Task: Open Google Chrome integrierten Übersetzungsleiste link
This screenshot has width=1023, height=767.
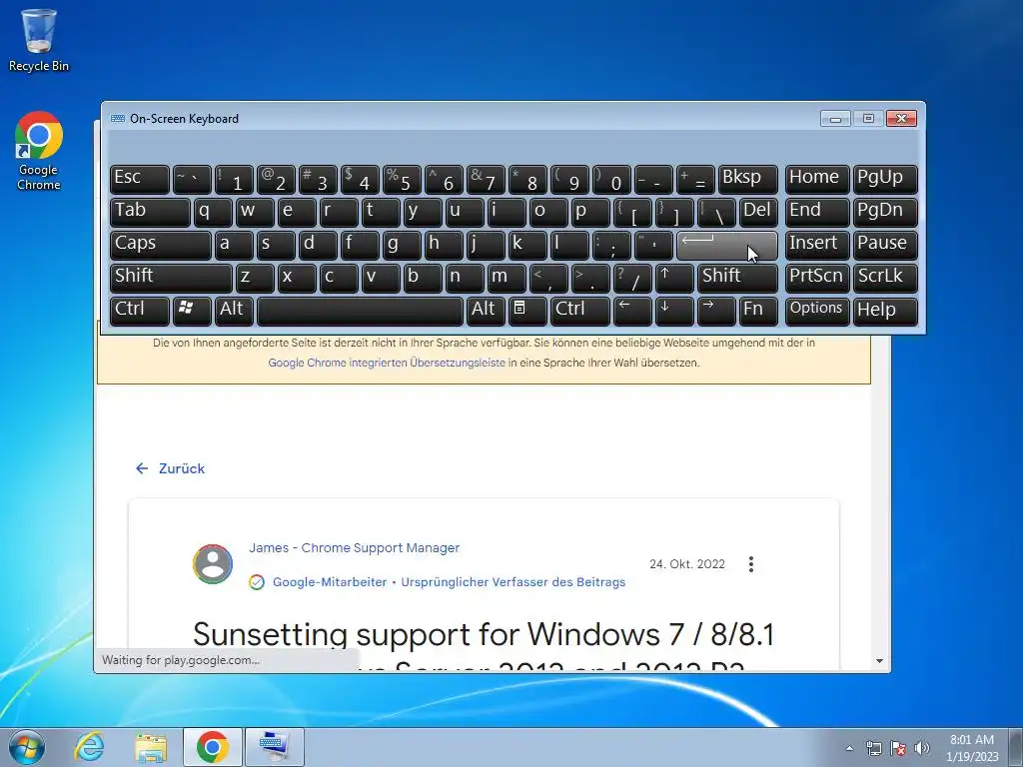Action: coord(387,363)
